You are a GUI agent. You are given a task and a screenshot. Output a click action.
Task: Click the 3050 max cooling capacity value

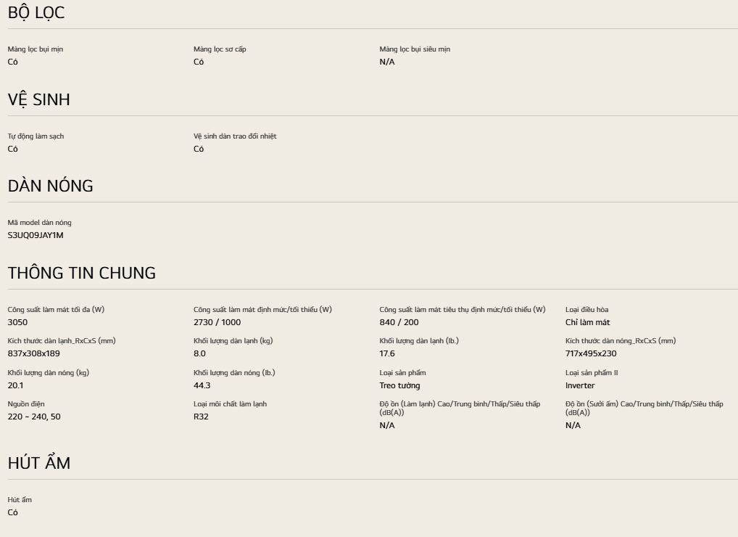tap(17, 322)
